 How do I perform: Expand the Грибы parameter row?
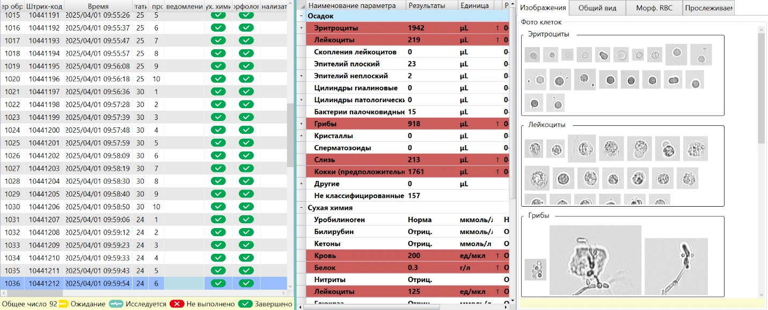click(301, 124)
